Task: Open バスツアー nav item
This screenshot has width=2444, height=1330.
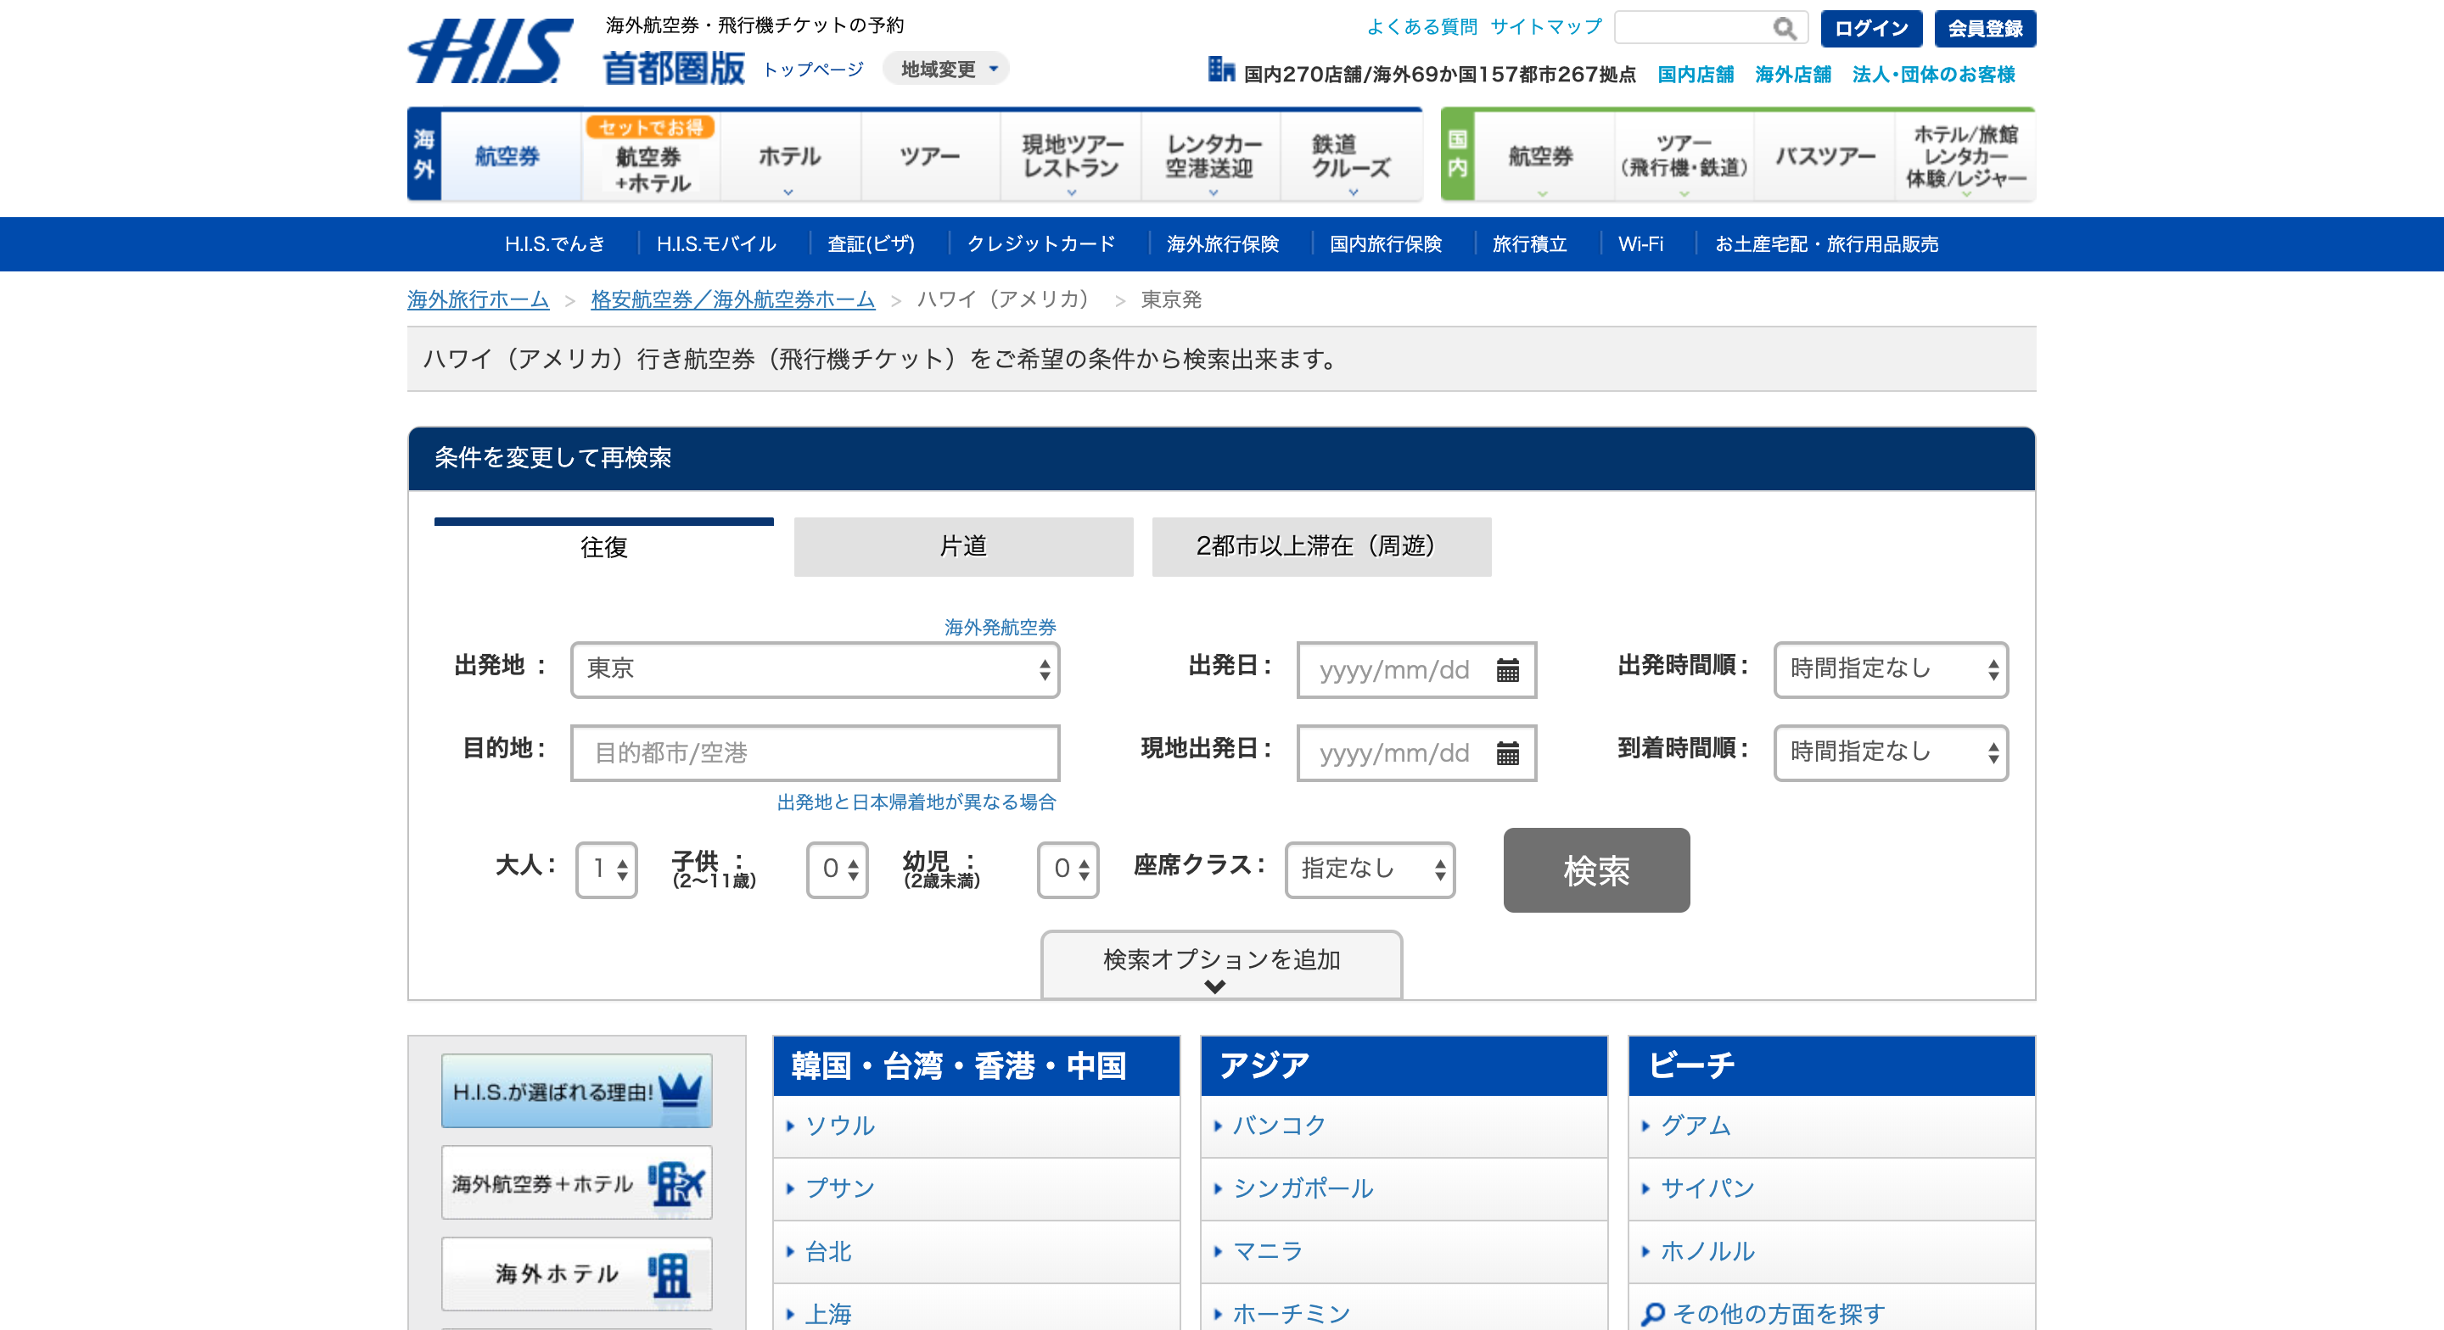Action: [1825, 157]
